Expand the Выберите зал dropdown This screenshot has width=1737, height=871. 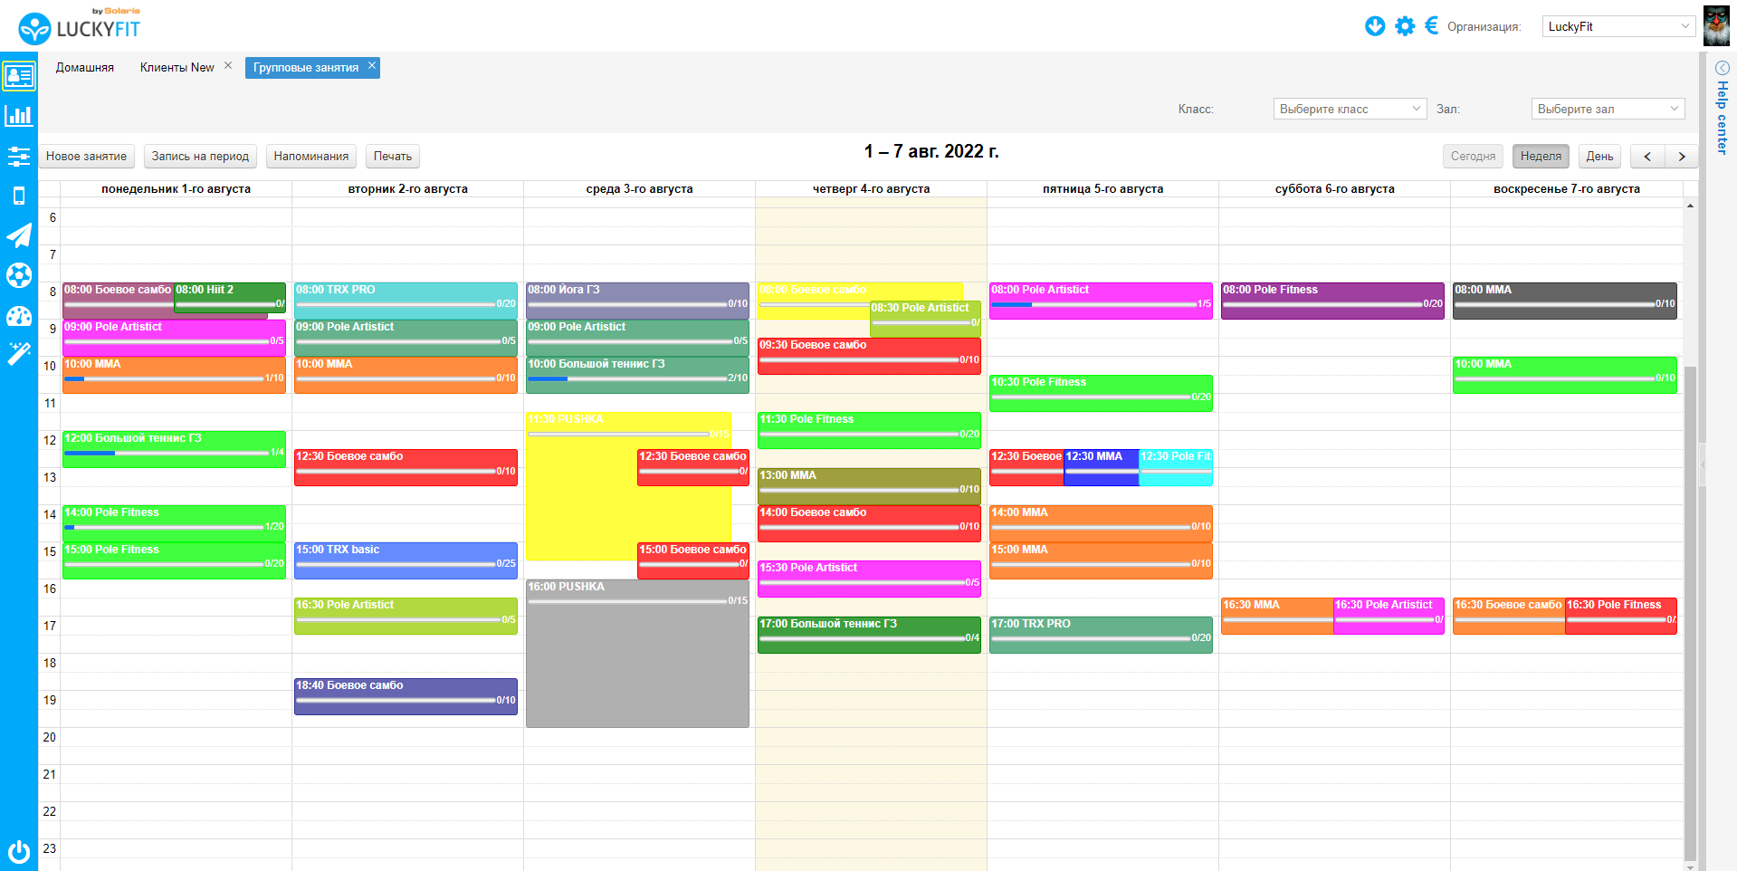[x=1608, y=109]
